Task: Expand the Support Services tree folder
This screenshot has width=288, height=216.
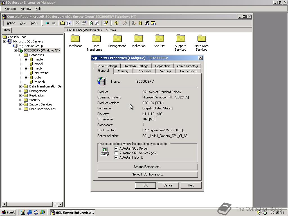Action: click(21, 104)
